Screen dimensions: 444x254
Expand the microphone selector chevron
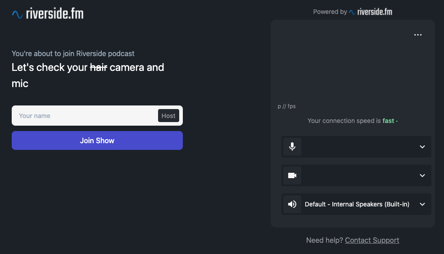click(422, 147)
